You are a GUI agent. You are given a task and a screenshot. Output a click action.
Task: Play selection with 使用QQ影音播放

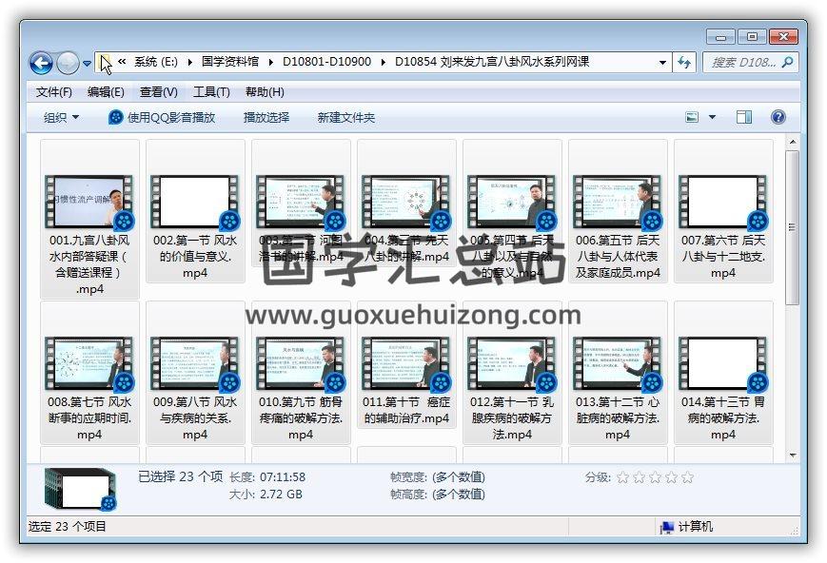[x=162, y=118]
